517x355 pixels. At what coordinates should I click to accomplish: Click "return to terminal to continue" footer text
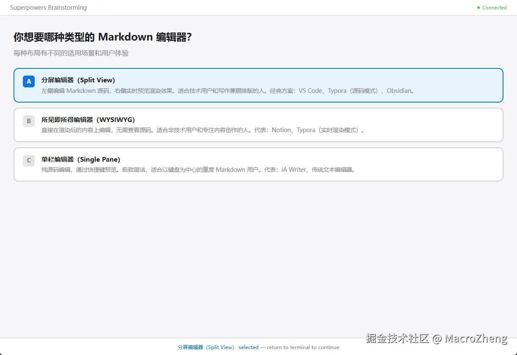point(303,347)
